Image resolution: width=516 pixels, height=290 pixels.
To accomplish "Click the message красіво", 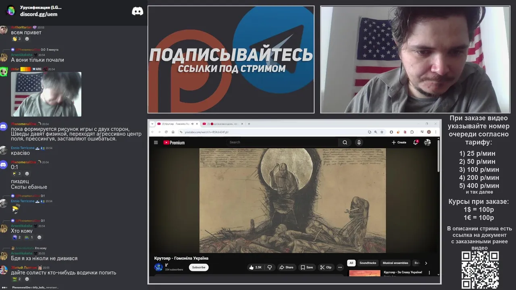I will click(x=20, y=153).
